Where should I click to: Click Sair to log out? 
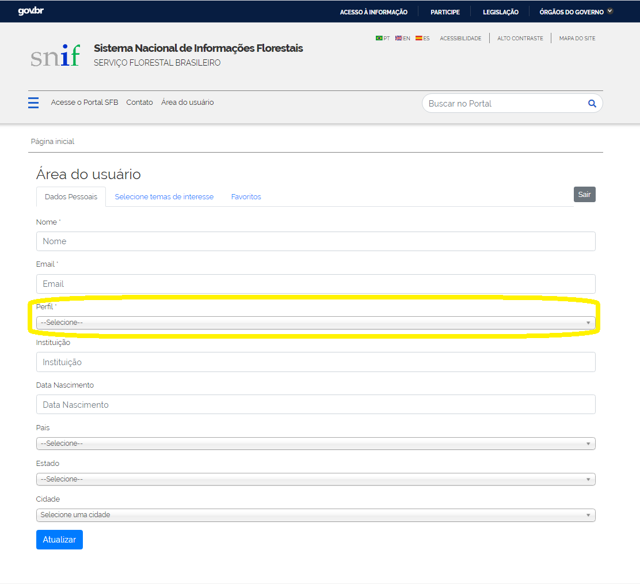coord(584,194)
